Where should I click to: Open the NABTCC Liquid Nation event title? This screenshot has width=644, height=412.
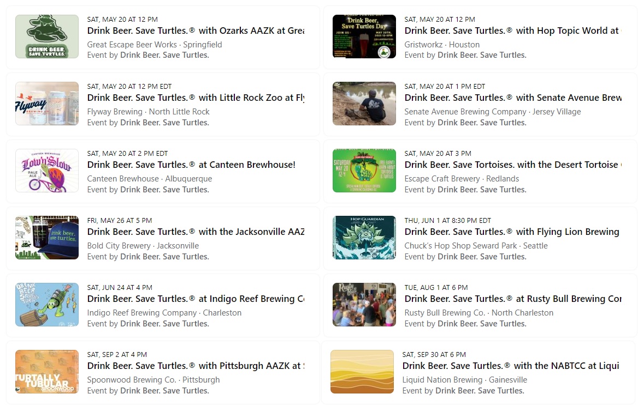click(511, 366)
